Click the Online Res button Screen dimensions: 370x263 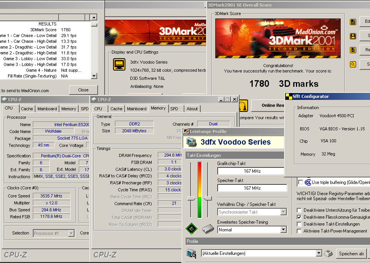(x=268, y=105)
